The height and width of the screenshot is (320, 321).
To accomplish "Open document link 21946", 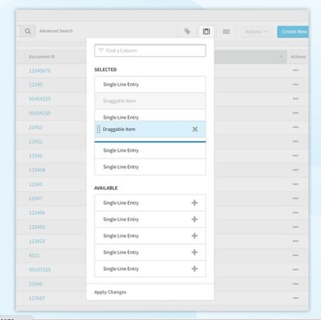I will 36,284.
